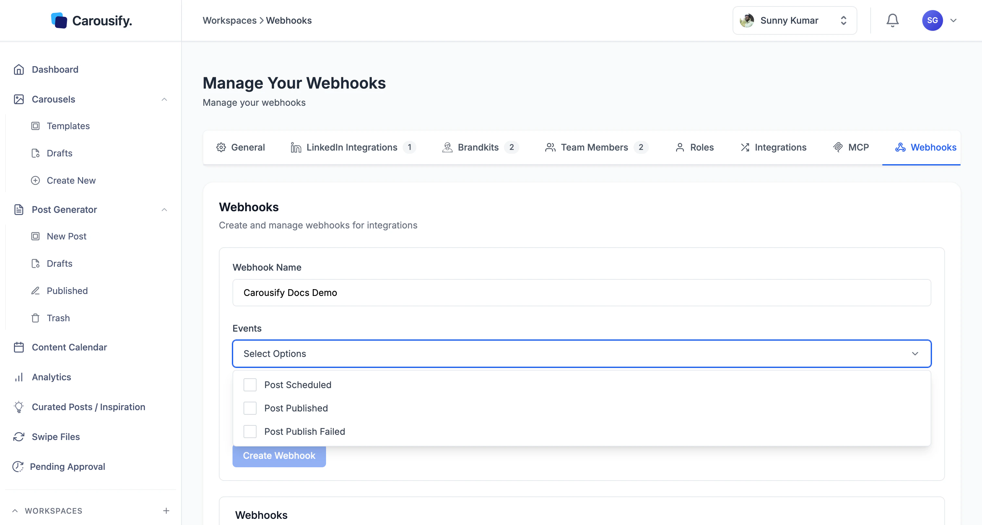Viewport: 982px width, 525px height.
Task: Click the LinkedIn Integrations count badge
Action: point(409,147)
